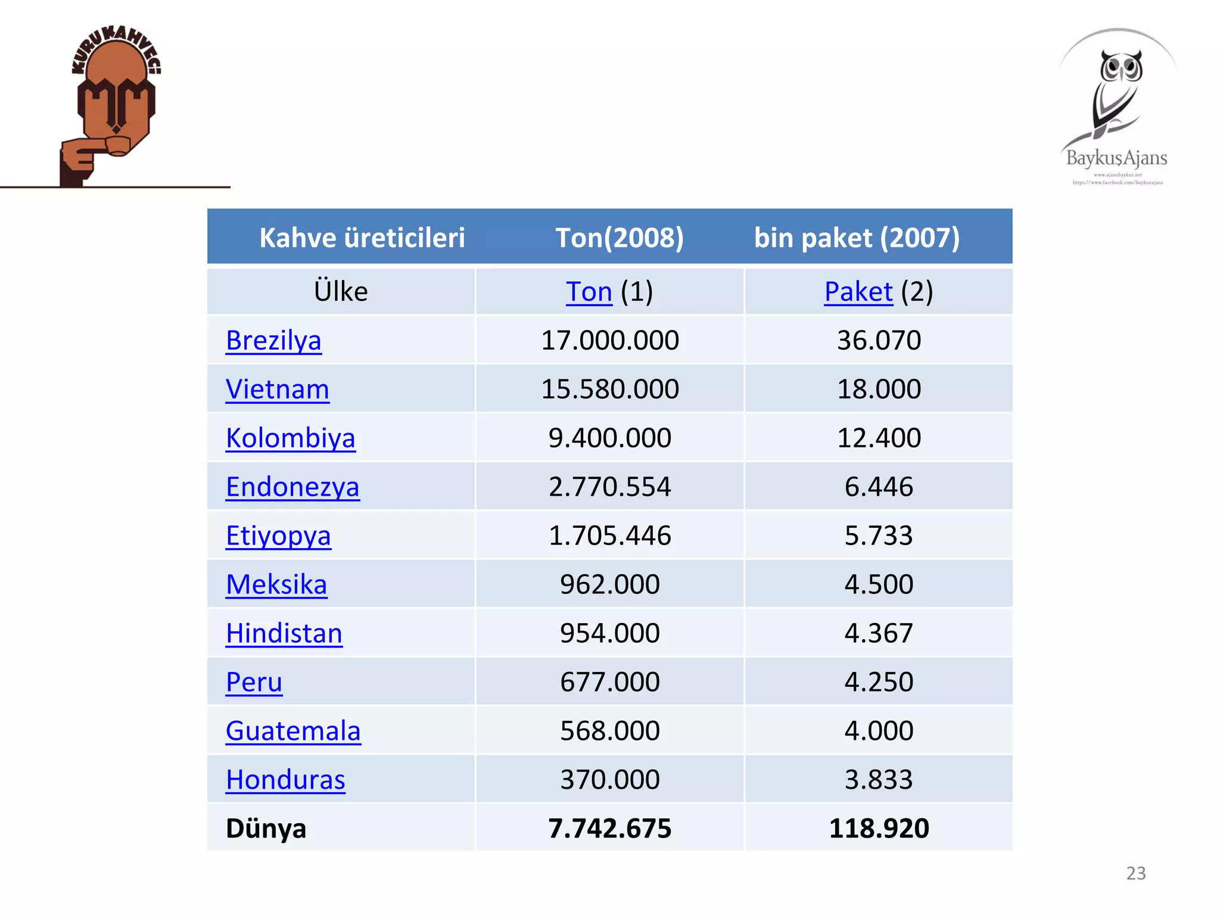This screenshot has height=915, width=1220.
Task: Open the Etiyopya link
Action: [x=278, y=536]
